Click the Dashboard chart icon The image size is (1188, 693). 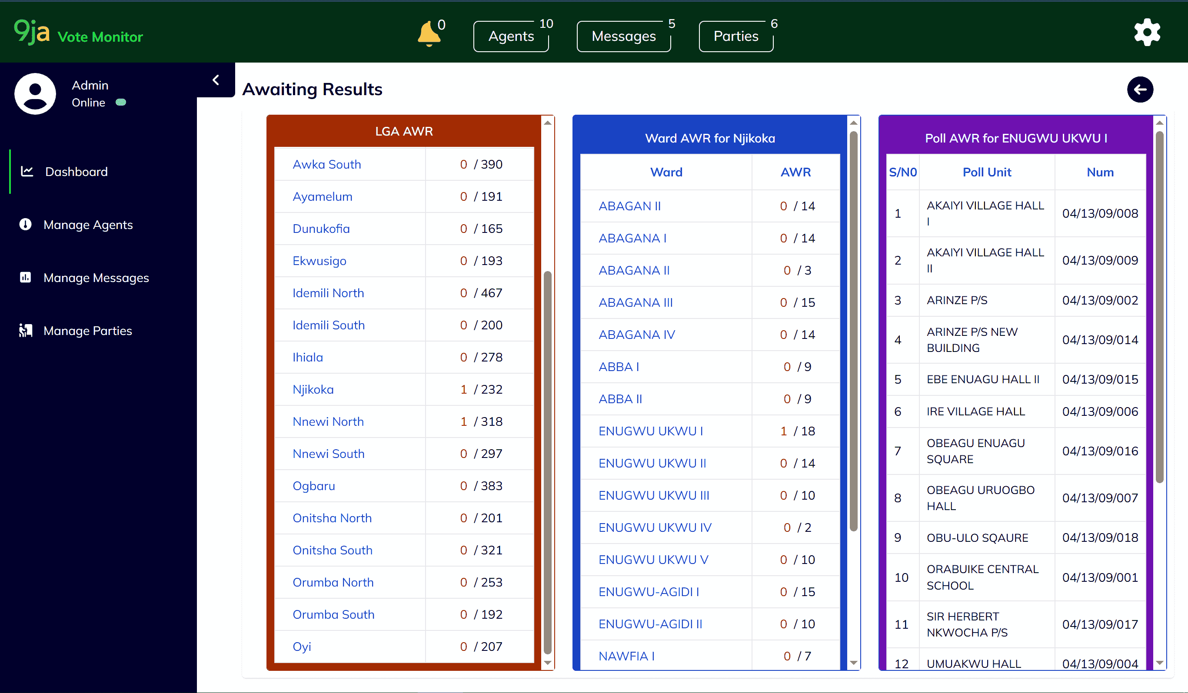click(x=27, y=172)
